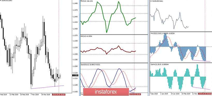The image size is (212, 96).
Task: Click the current price tag 1.1226
Action: click(x=75, y=76)
